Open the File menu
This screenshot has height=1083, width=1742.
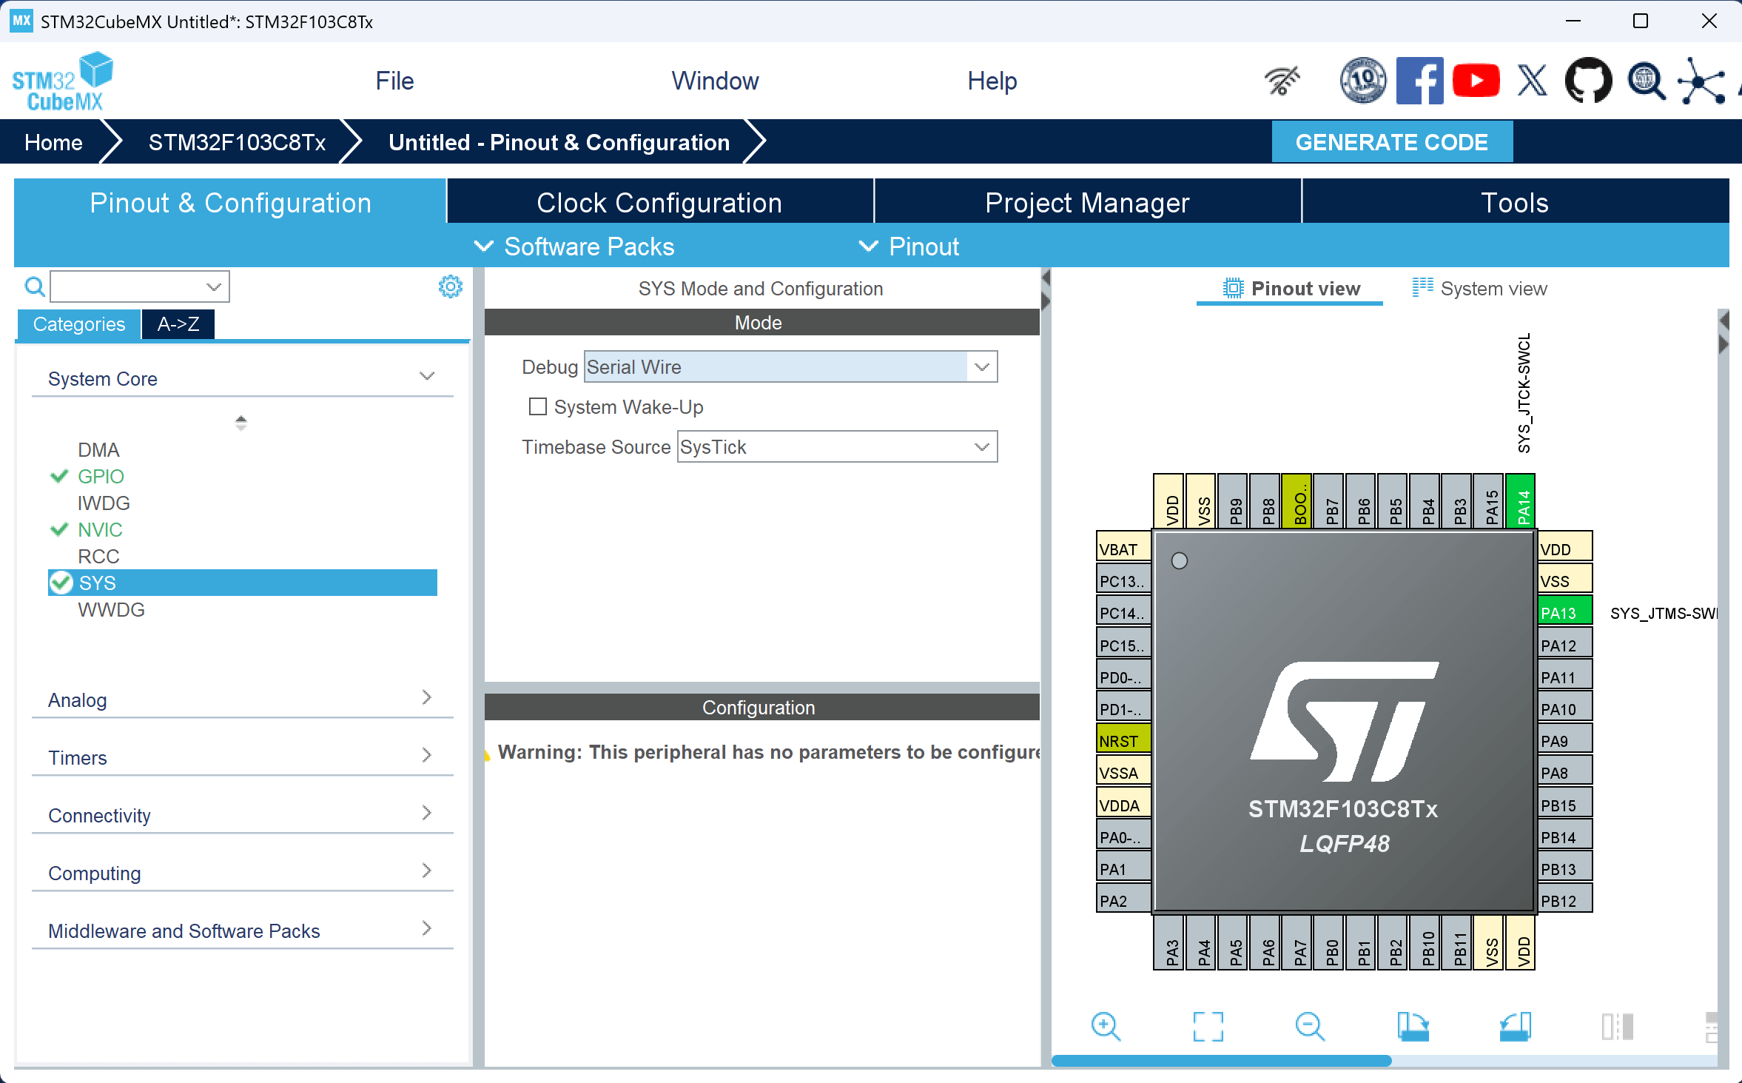pos(394,81)
